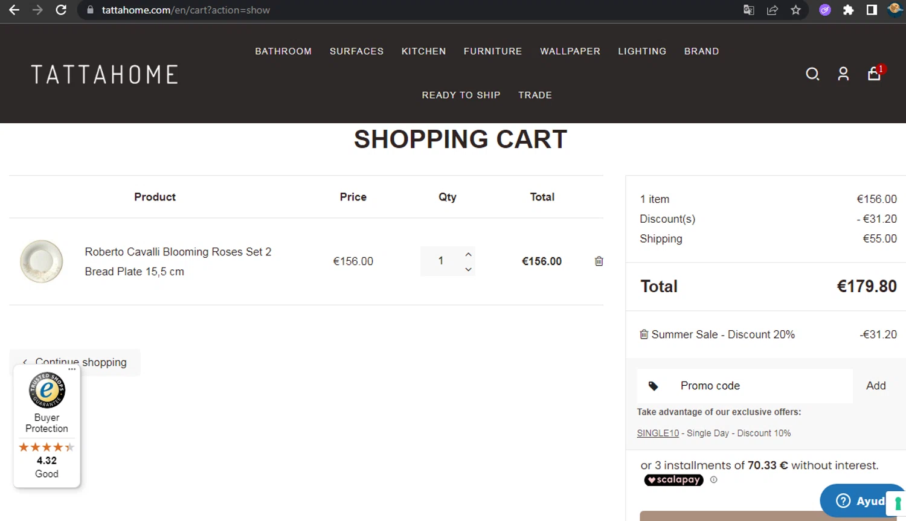Screen dimensions: 906x521
Task: Click the Discount(s) -€31.20 value
Action: tap(877, 219)
